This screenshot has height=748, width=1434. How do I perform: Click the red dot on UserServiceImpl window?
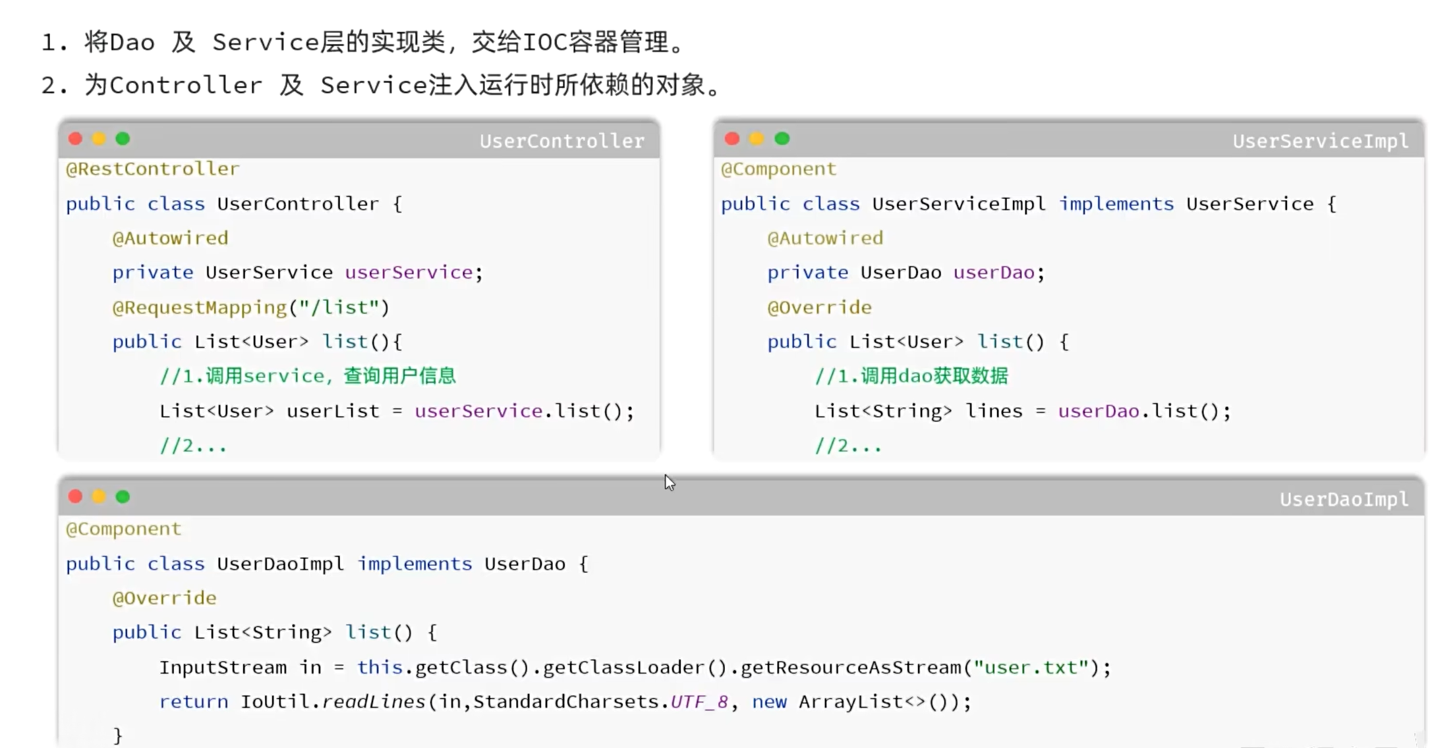point(732,138)
